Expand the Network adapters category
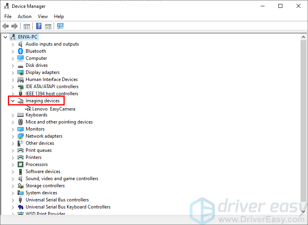This screenshot has width=308, height=225. pyautogui.click(x=13, y=136)
